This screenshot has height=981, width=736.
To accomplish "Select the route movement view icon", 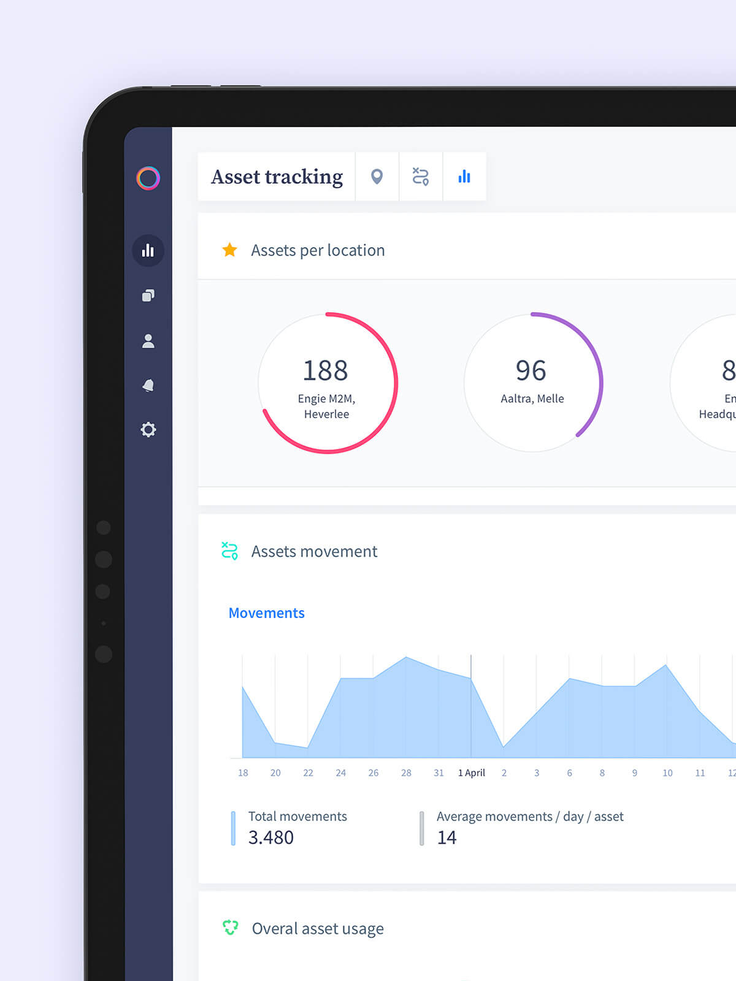I will (x=421, y=177).
